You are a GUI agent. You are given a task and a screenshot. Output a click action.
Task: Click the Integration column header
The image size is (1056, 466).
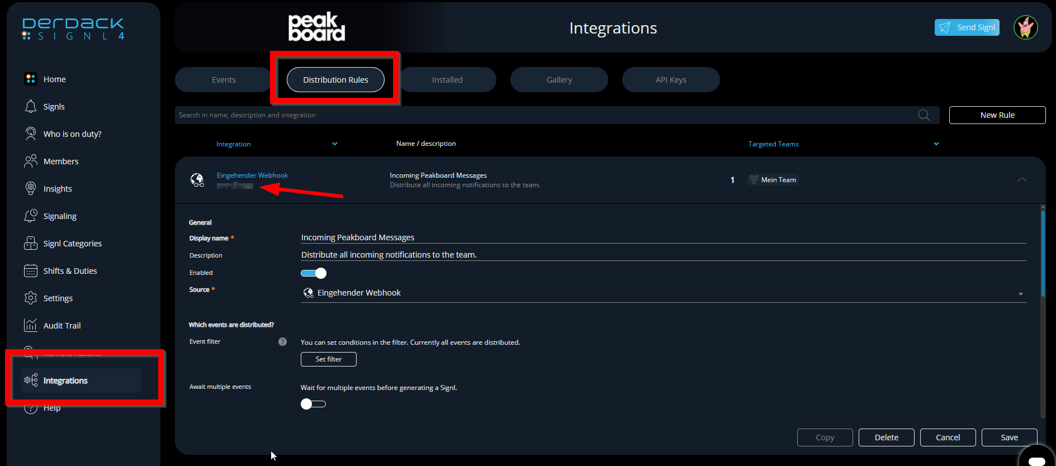click(233, 144)
